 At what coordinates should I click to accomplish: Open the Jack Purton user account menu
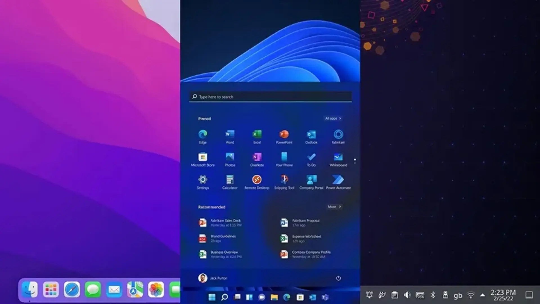pyautogui.click(x=213, y=278)
